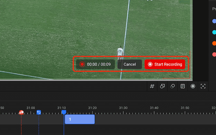Select the red marker on the timeline

(x=21, y=112)
